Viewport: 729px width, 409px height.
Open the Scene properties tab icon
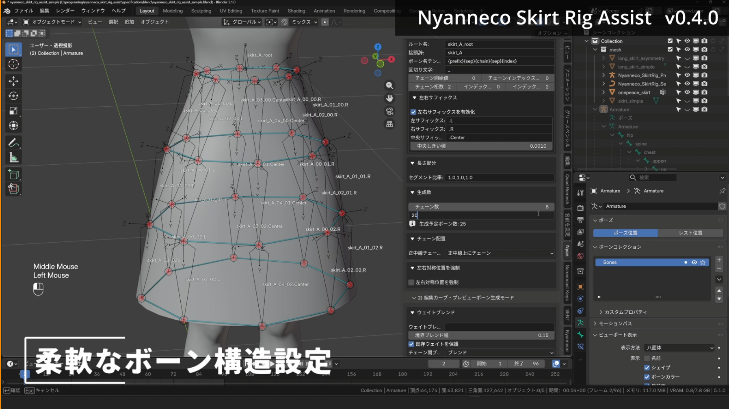tap(580, 244)
